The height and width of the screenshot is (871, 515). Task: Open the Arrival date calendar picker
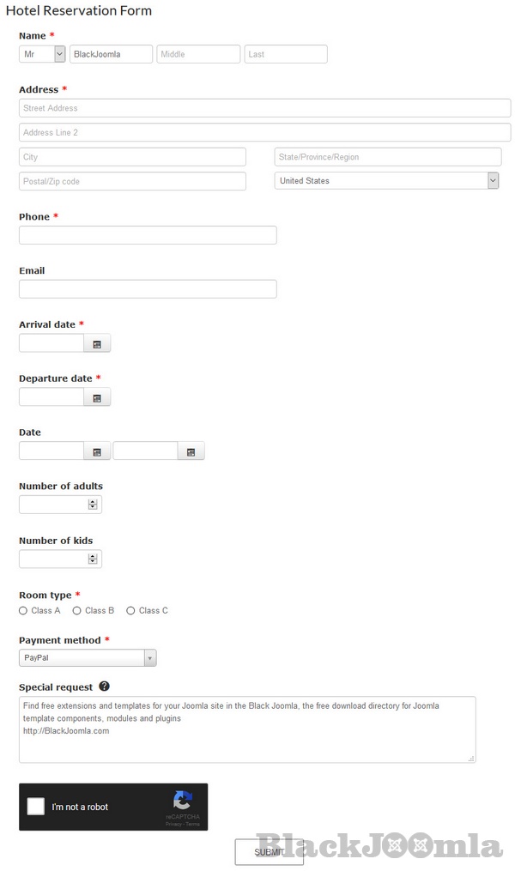(97, 343)
